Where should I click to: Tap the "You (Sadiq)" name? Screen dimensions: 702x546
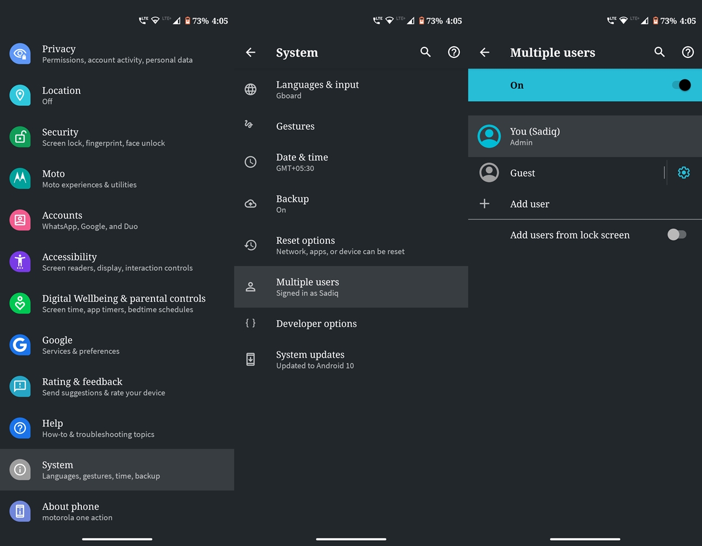point(535,132)
